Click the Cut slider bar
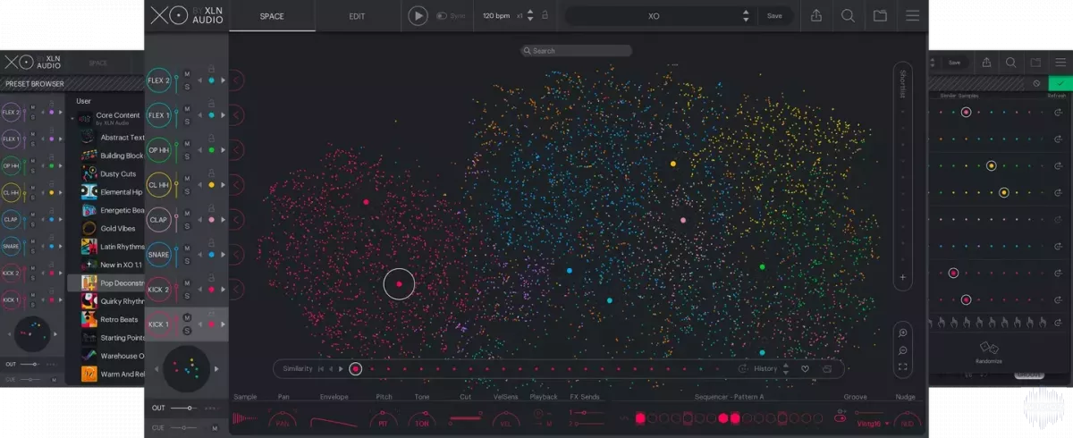The width and height of the screenshot is (1073, 438). 466,418
